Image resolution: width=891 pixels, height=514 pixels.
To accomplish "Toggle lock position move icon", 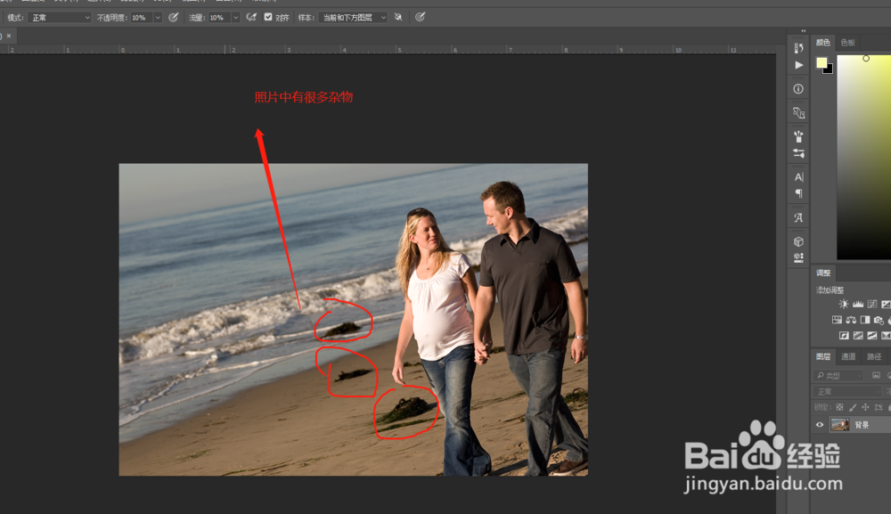I will click(865, 407).
